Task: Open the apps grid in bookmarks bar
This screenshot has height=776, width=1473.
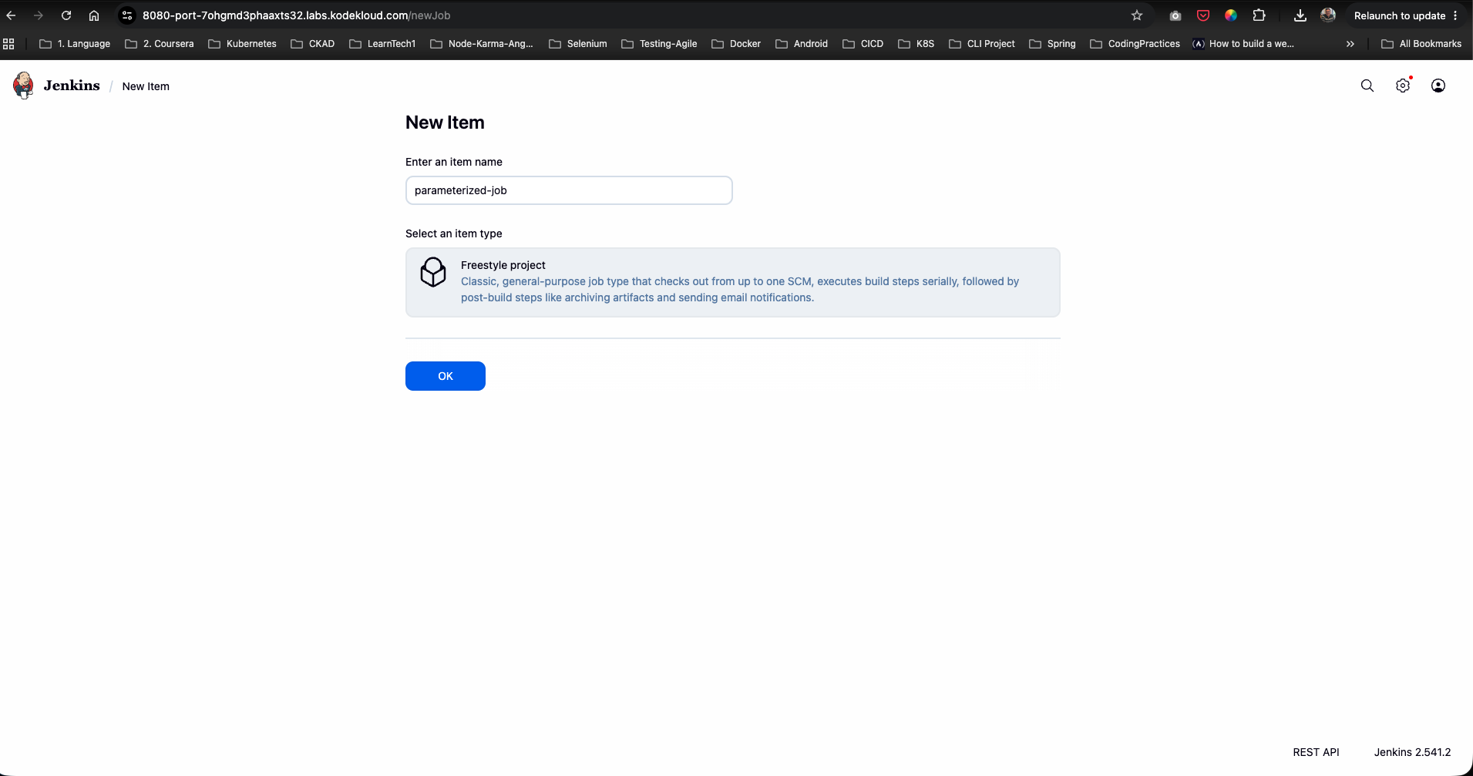Action: click(8, 44)
